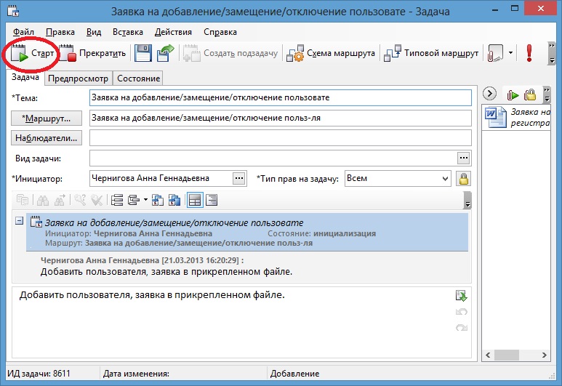562x386 pixels.
Task: Open Схема маршрута route diagram
Action: (x=332, y=53)
